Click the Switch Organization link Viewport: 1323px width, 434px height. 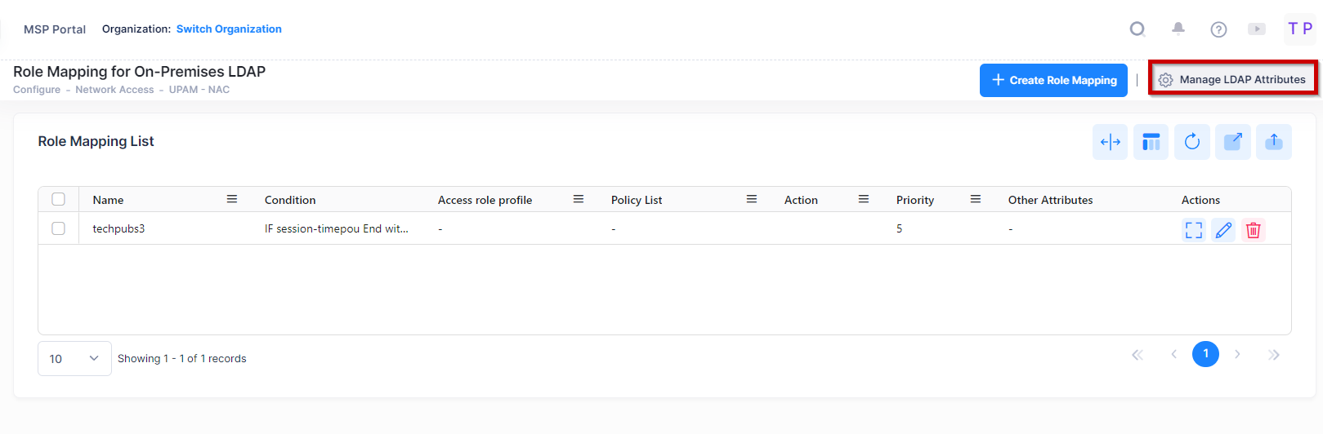(x=229, y=29)
